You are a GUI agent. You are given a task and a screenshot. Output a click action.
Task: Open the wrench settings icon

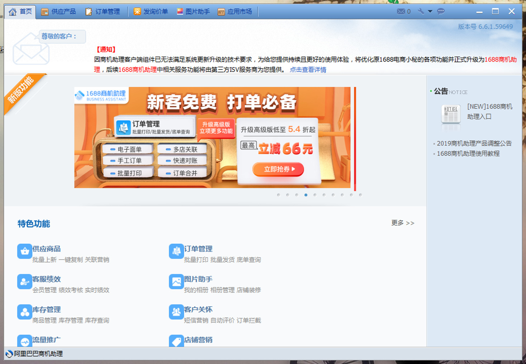tap(421, 11)
